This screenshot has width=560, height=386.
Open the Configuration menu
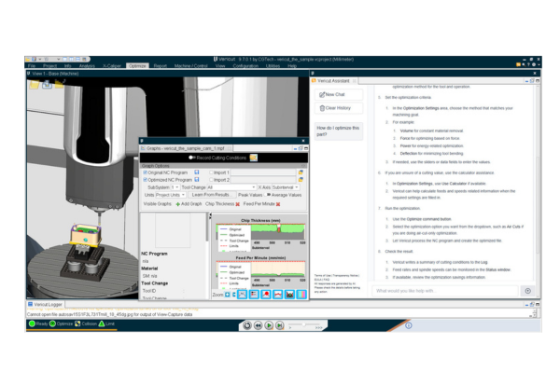(x=245, y=66)
